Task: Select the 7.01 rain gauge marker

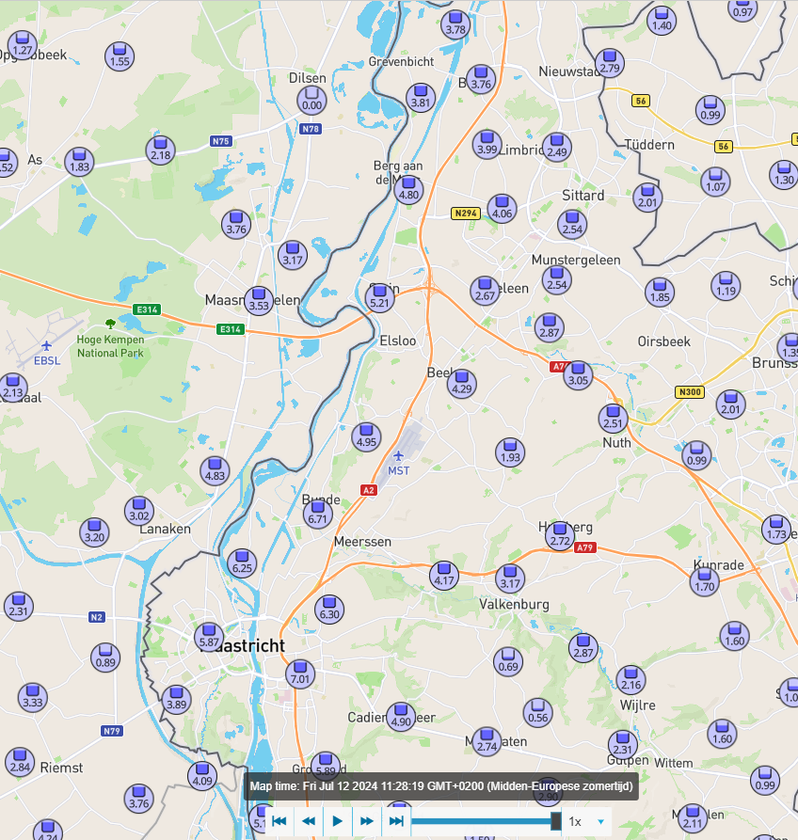Action: click(x=300, y=674)
